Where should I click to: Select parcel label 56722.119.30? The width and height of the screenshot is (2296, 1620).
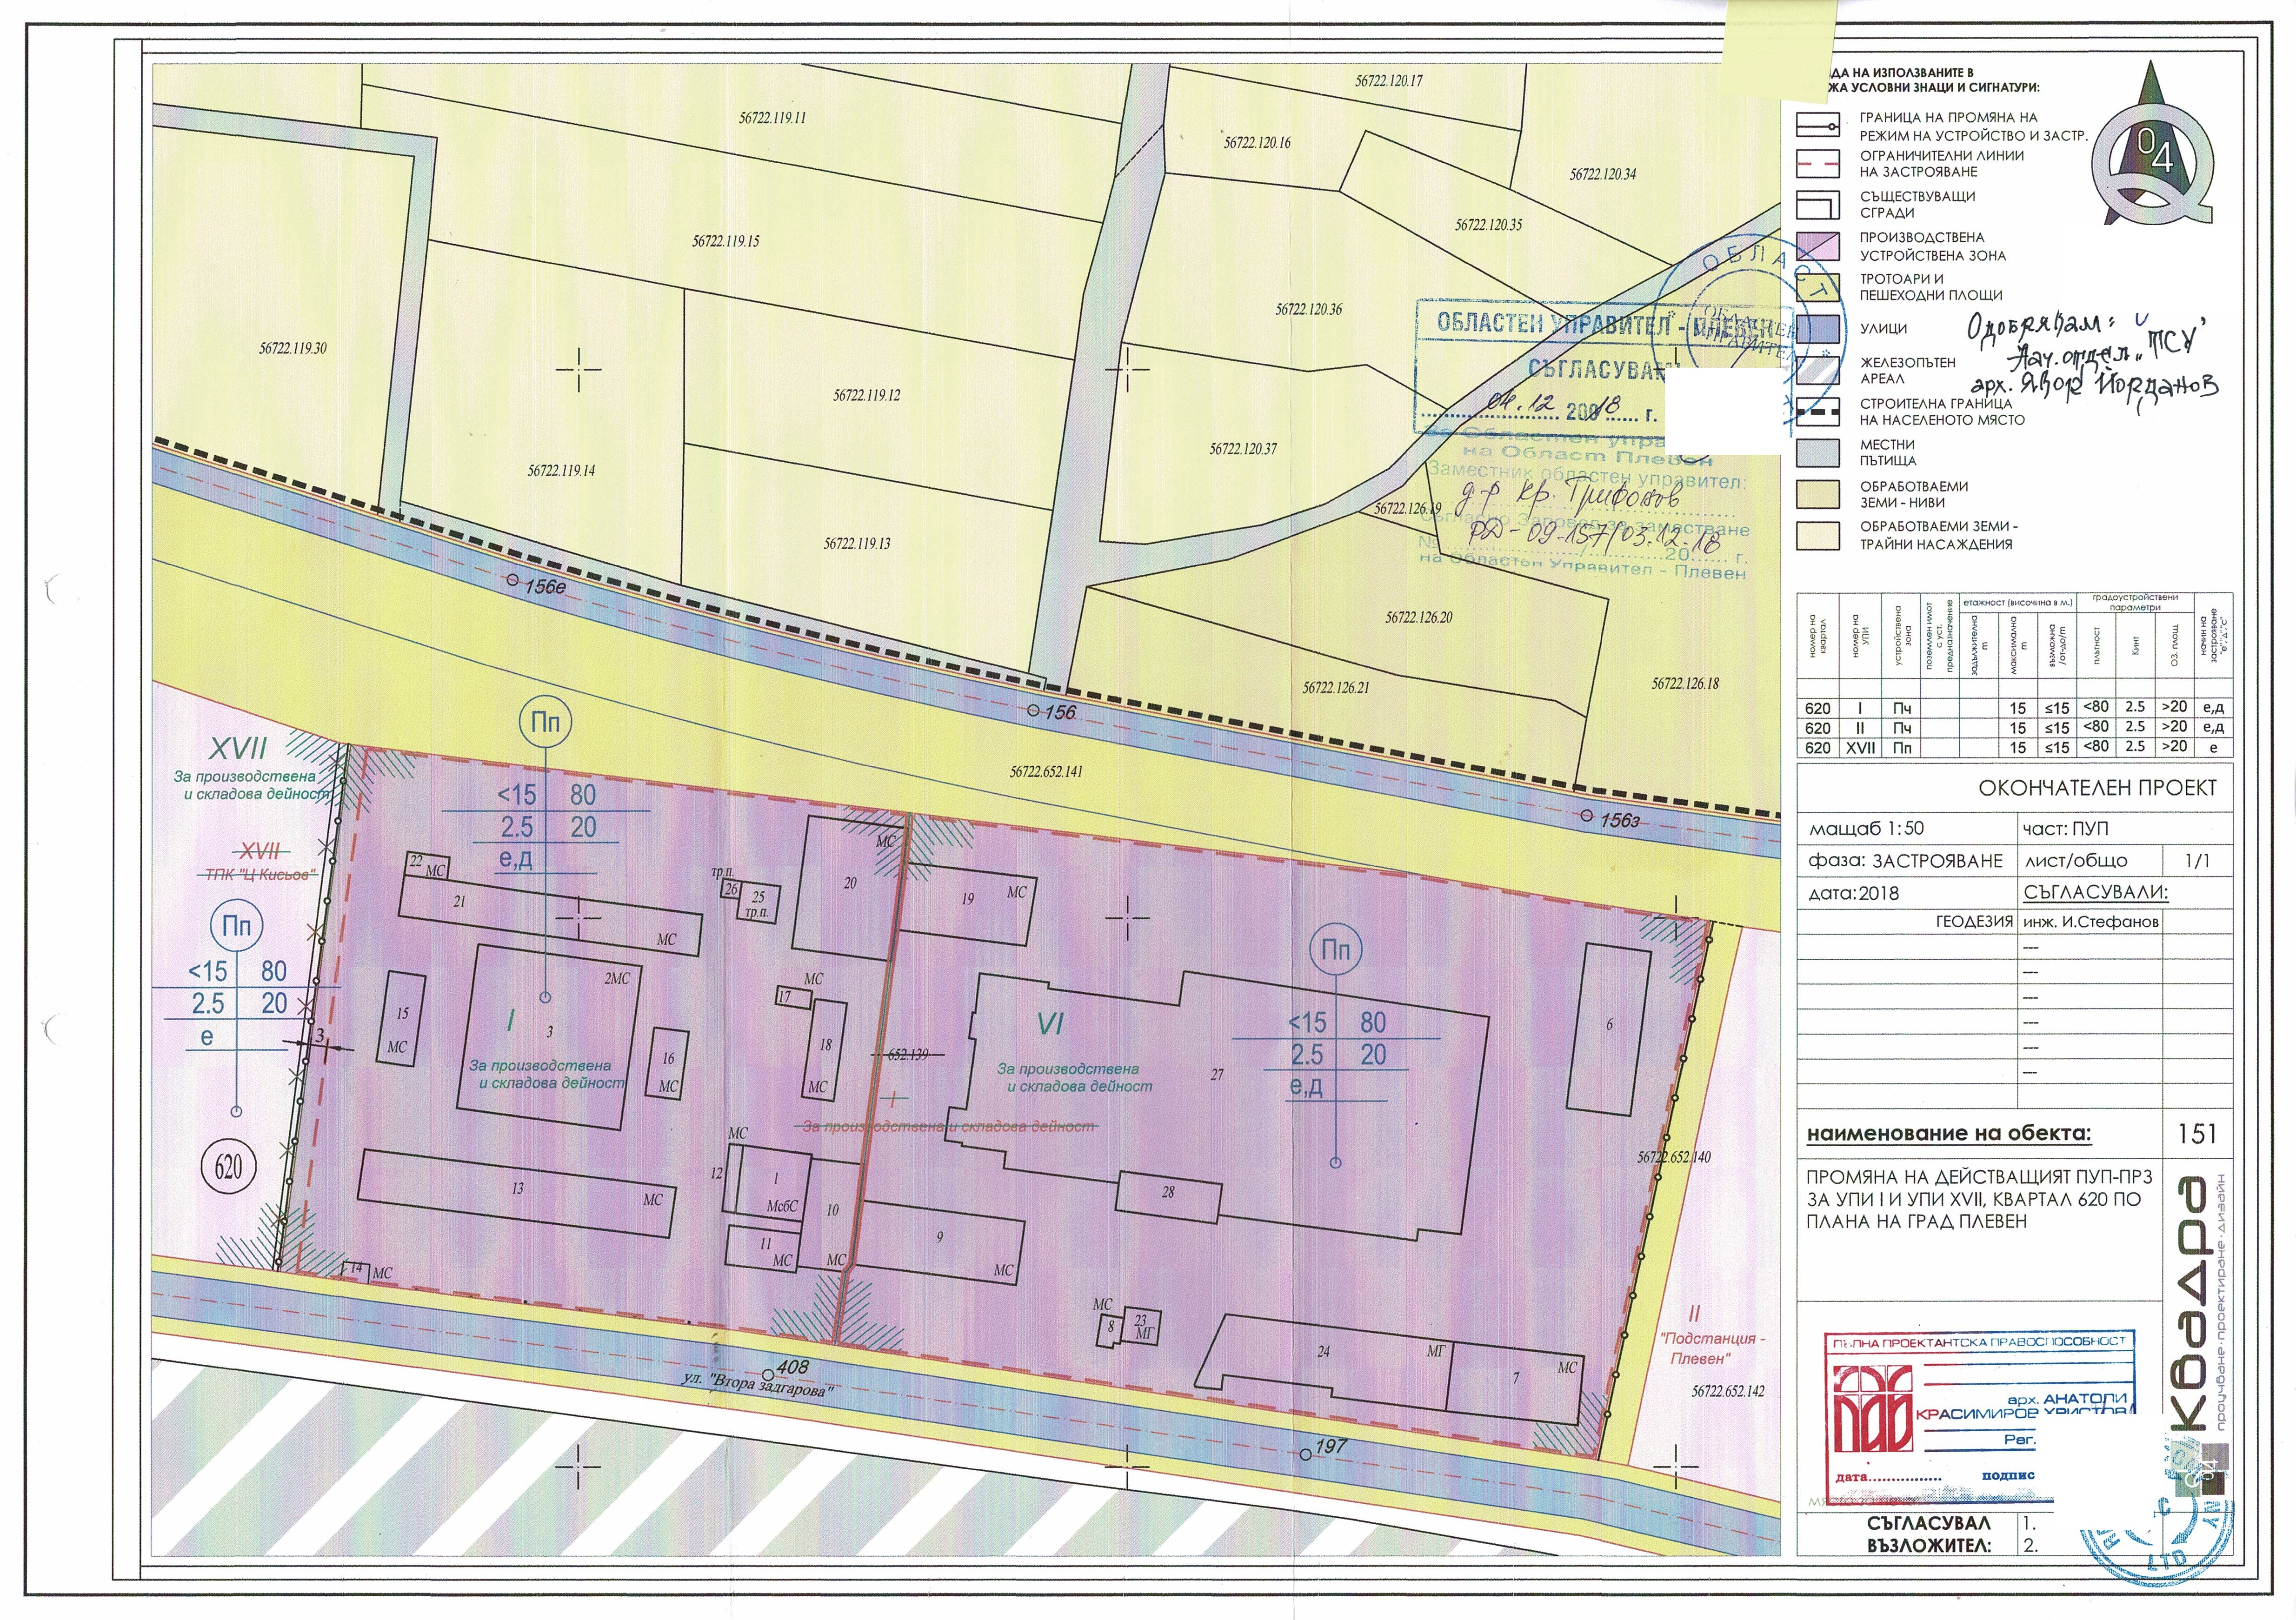point(293,348)
